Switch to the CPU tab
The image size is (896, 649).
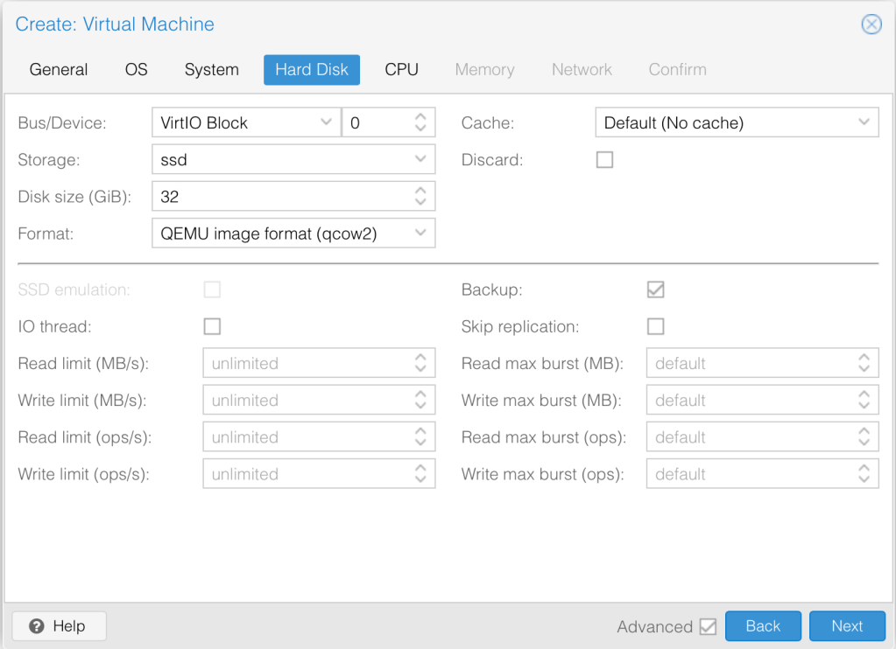coord(401,70)
